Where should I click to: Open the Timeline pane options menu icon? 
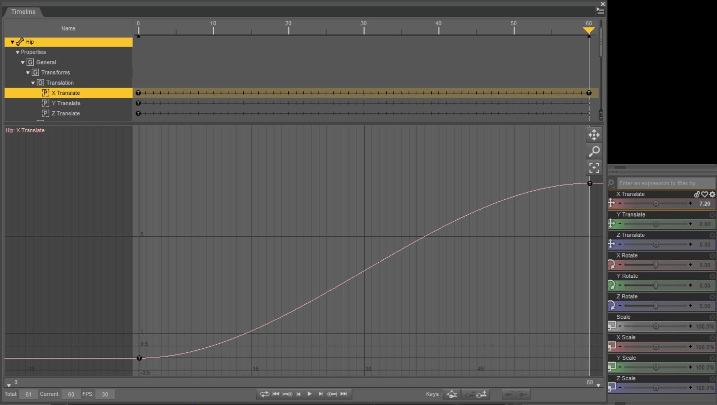point(600,11)
